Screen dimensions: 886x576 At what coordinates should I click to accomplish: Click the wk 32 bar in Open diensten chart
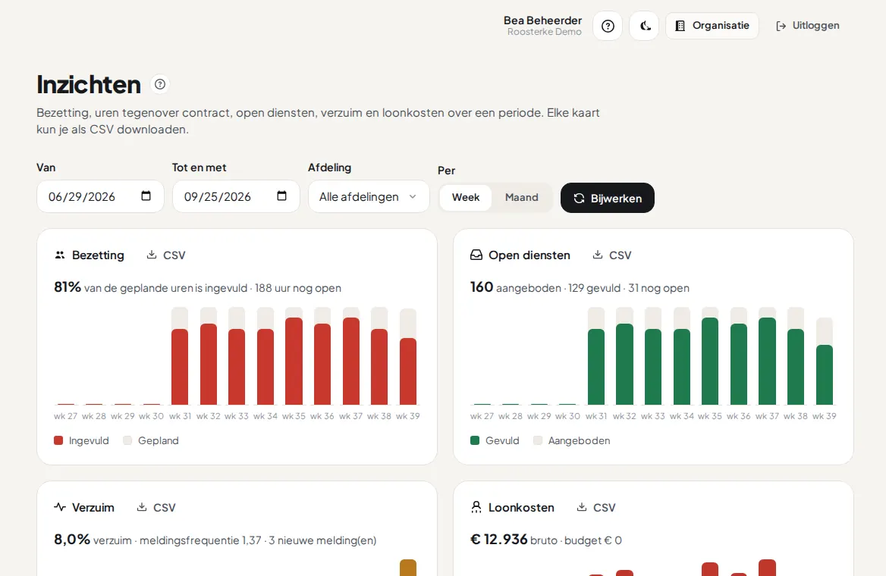(x=624, y=365)
